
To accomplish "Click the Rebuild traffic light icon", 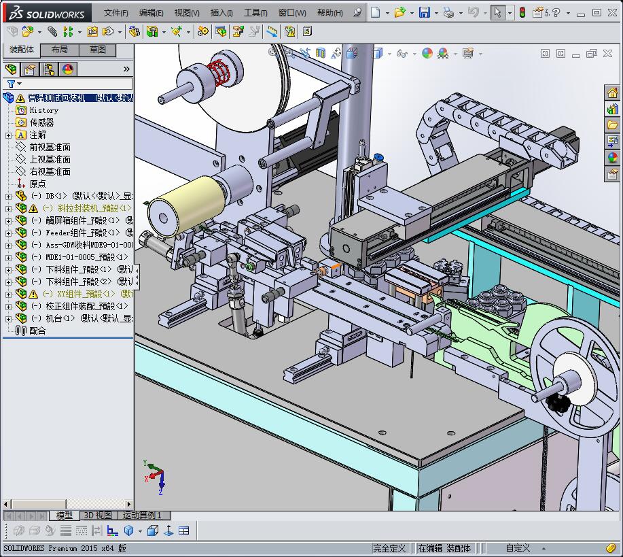I will pos(522,12).
